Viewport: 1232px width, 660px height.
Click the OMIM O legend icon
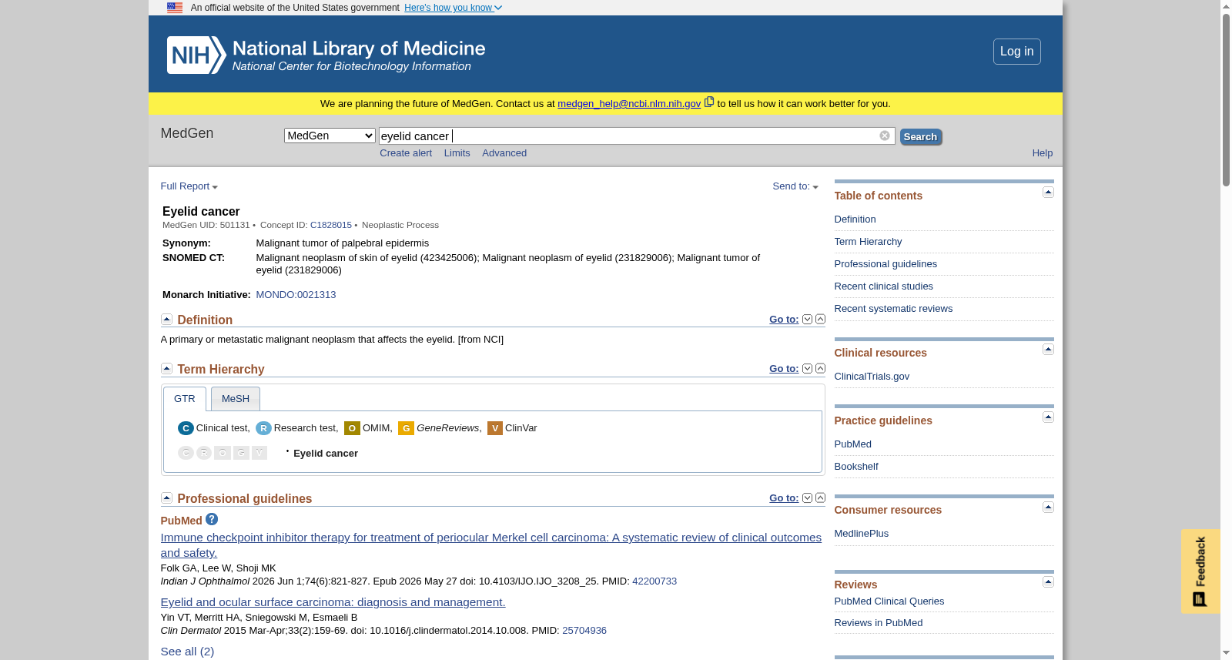click(x=352, y=428)
